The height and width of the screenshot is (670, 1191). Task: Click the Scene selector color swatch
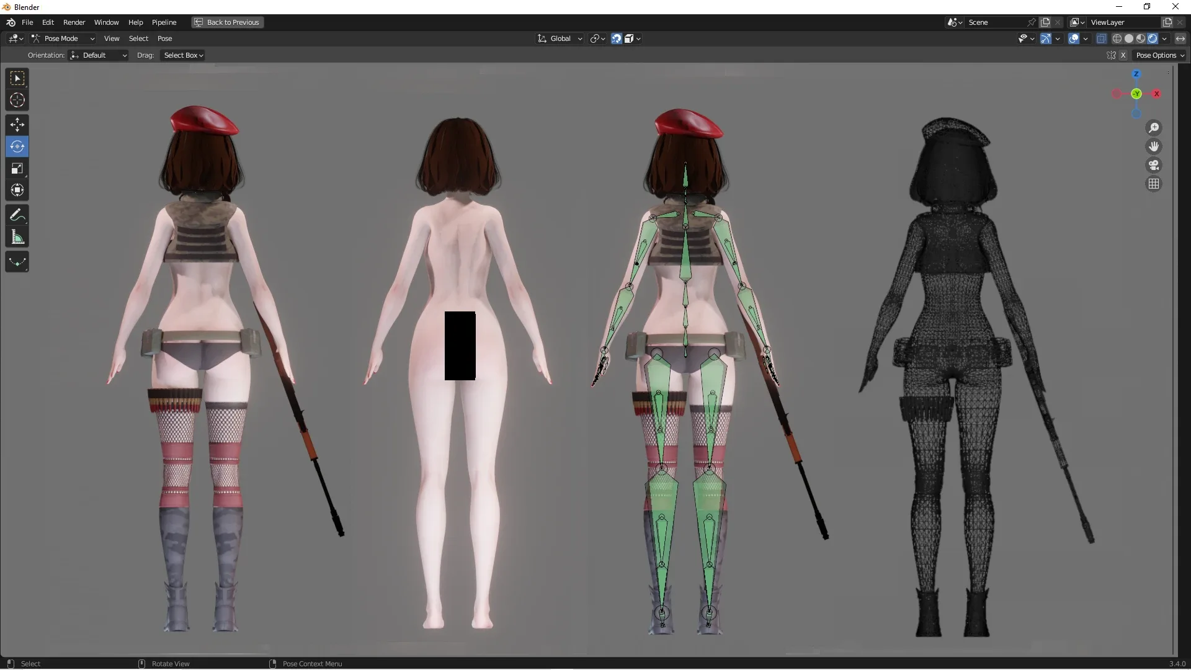pyautogui.click(x=953, y=22)
